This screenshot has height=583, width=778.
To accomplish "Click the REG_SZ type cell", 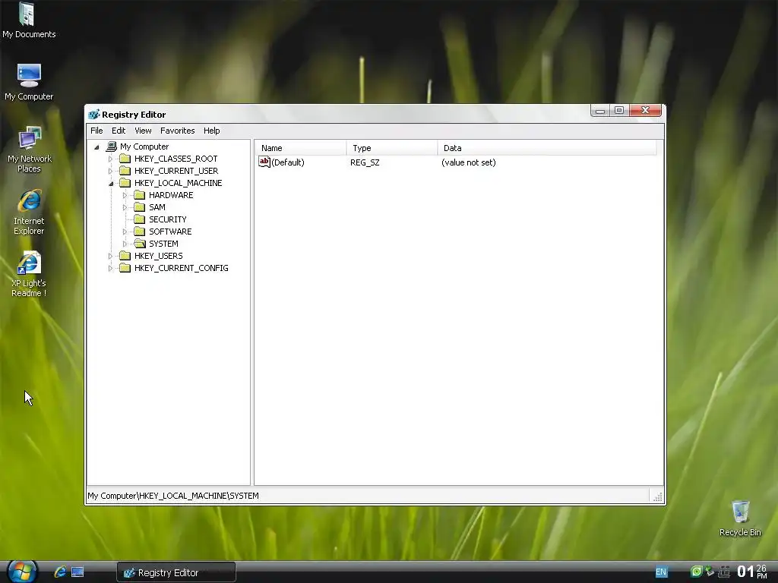I will coord(365,162).
